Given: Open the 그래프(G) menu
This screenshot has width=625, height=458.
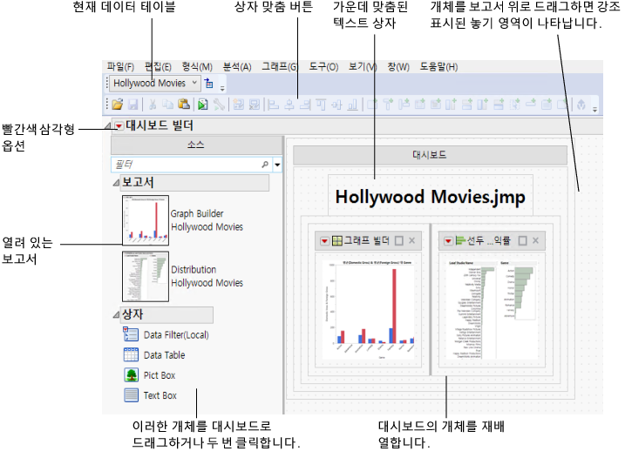Looking at the screenshot, I should click(280, 66).
